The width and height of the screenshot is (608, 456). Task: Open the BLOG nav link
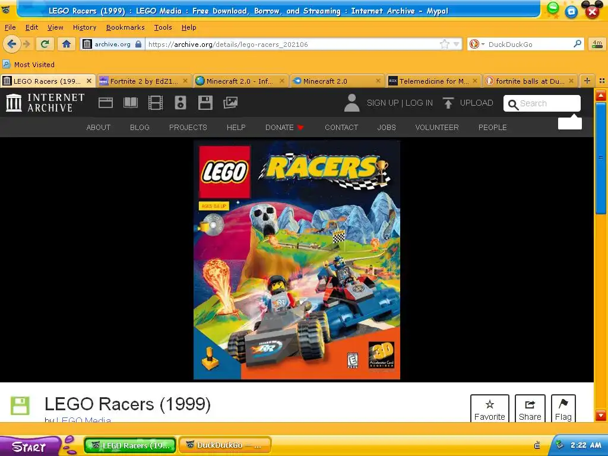[x=140, y=128]
